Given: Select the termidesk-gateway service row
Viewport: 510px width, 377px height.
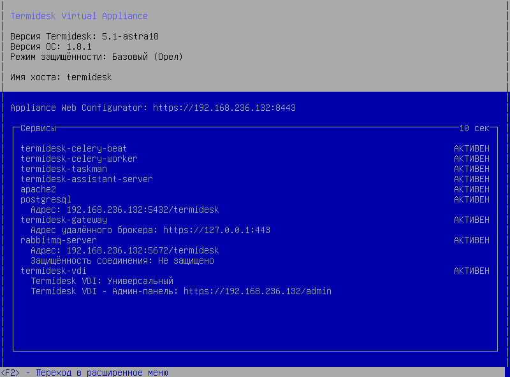Looking at the screenshot, I should pyautogui.click(x=255, y=220).
